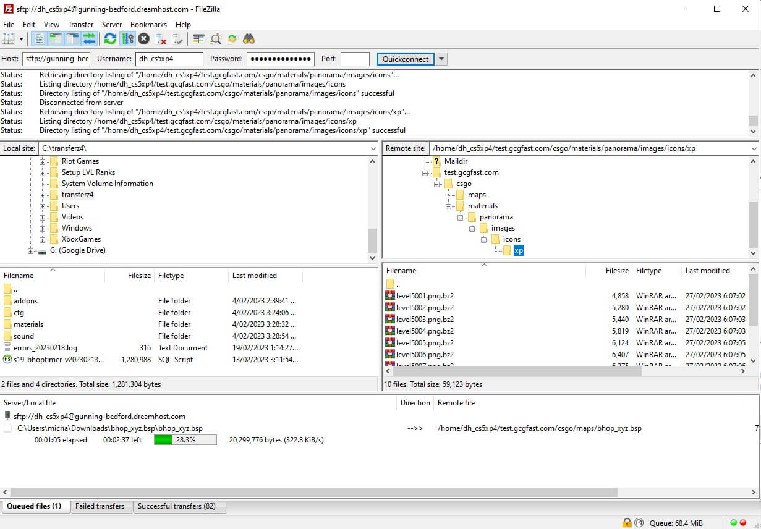Image resolution: width=761 pixels, height=529 pixels.
Task: Collapse the csgo remote folder
Action: [x=437, y=184]
